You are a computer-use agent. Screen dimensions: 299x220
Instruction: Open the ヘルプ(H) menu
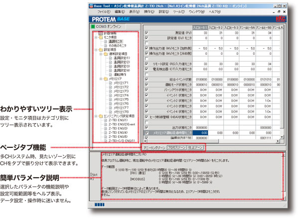coord(215,12)
